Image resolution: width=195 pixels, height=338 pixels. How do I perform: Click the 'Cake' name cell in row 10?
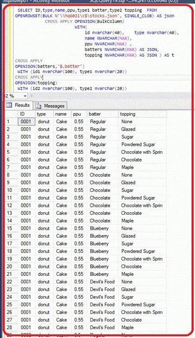click(x=62, y=190)
